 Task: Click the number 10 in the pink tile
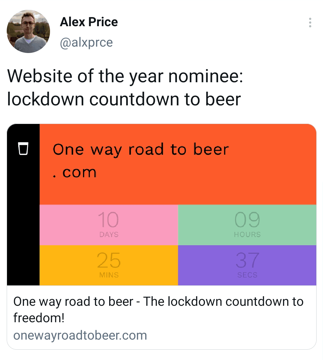click(108, 220)
